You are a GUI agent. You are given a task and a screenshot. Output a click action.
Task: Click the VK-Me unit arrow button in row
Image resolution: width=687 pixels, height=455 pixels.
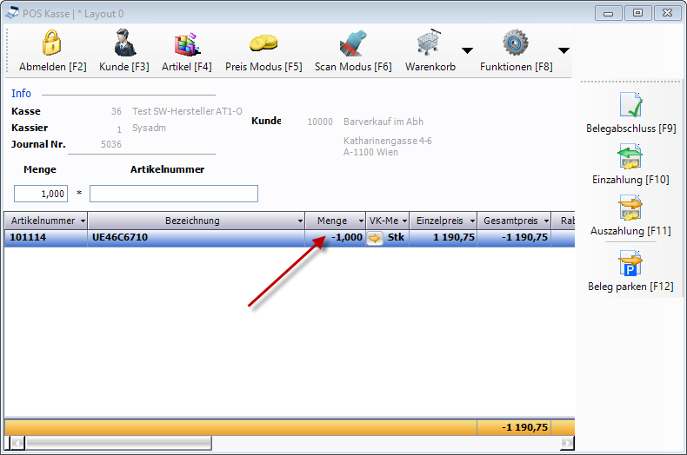374,238
